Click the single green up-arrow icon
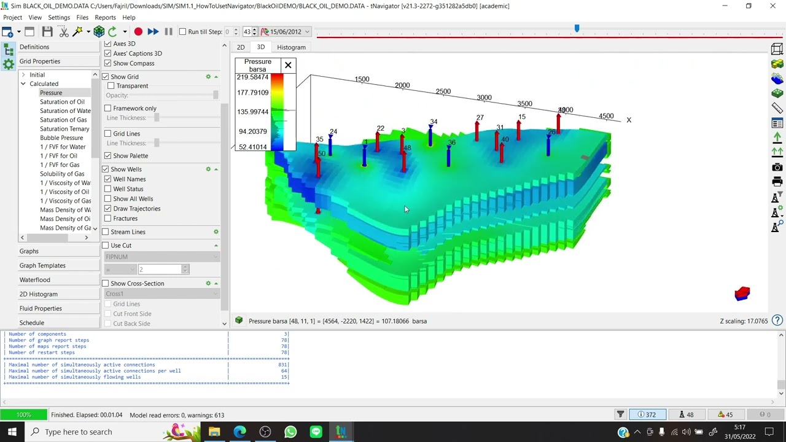 pyautogui.click(x=777, y=138)
